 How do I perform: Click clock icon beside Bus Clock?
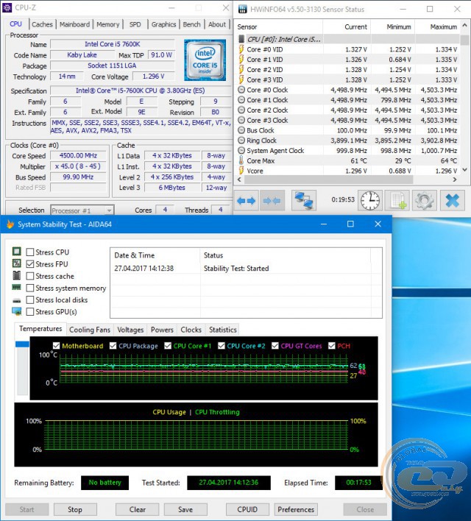[241, 130]
